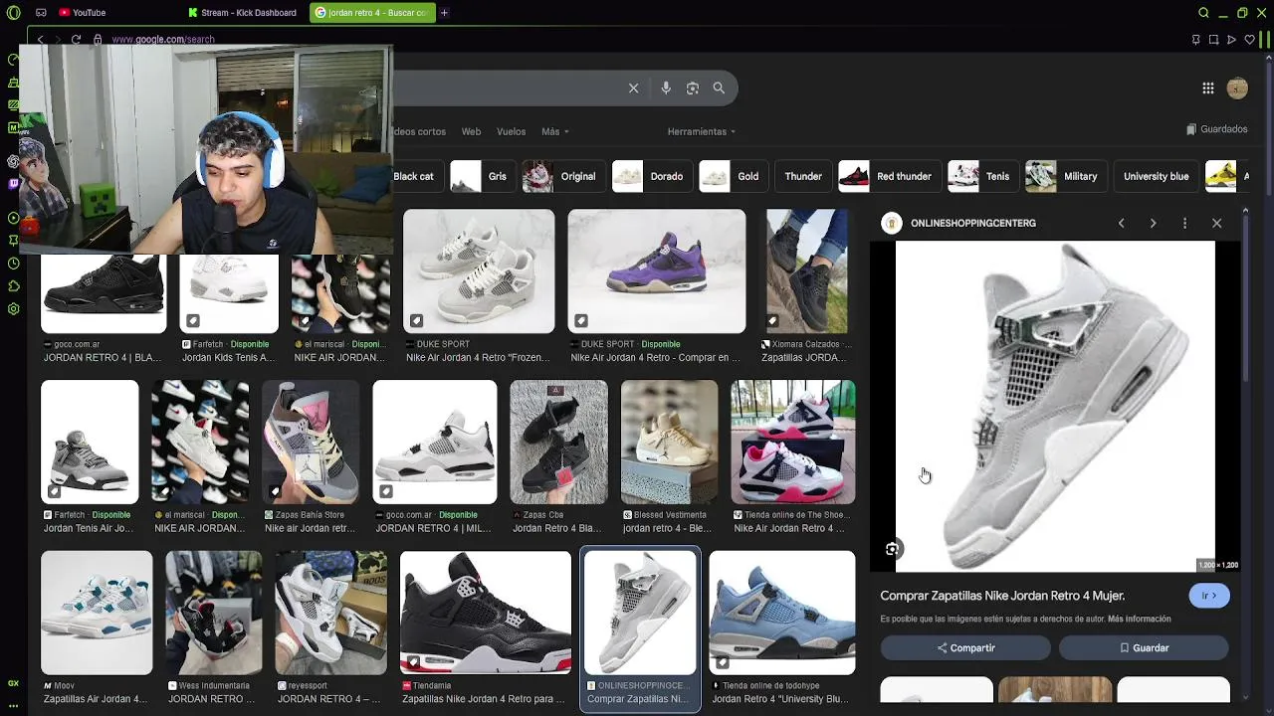Filter images by Red thunder chip
This screenshot has height=716, width=1274.
click(889, 176)
